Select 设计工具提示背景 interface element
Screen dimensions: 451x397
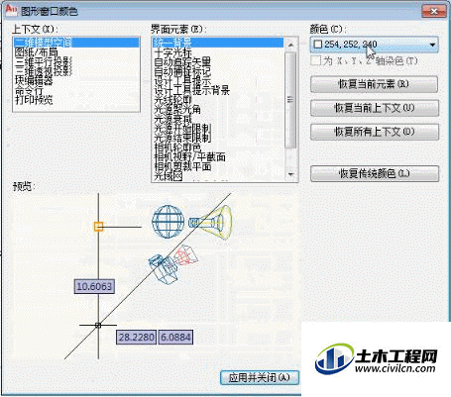218,90
